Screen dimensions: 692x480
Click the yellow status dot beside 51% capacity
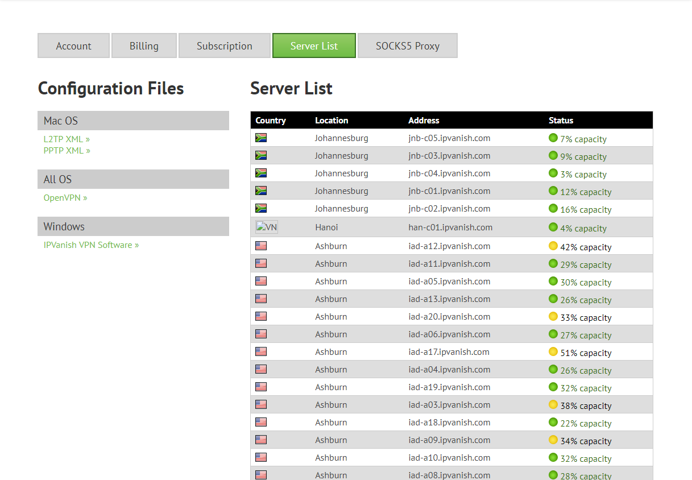(x=552, y=351)
